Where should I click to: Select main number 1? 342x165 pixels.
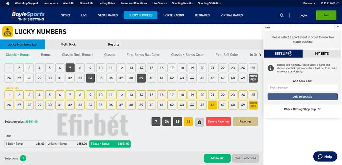pyautogui.click(x=9, y=68)
